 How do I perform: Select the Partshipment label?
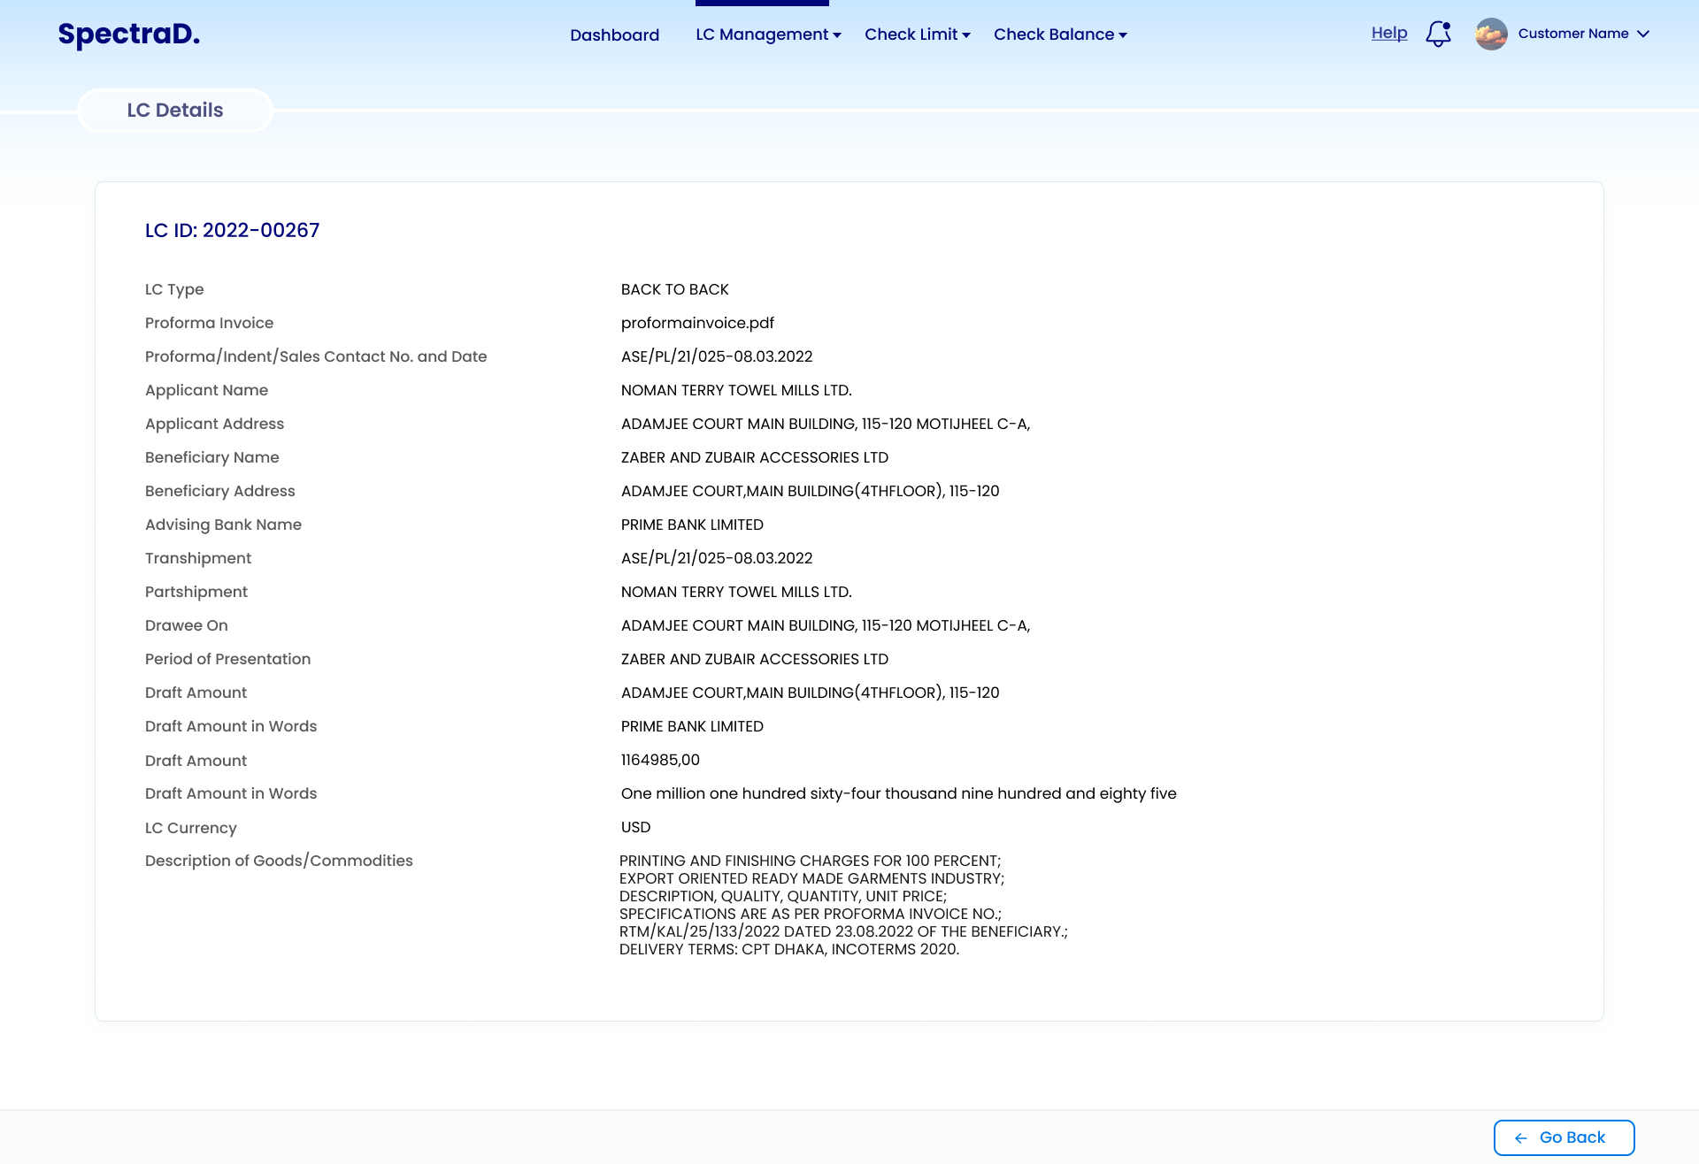(196, 592)
